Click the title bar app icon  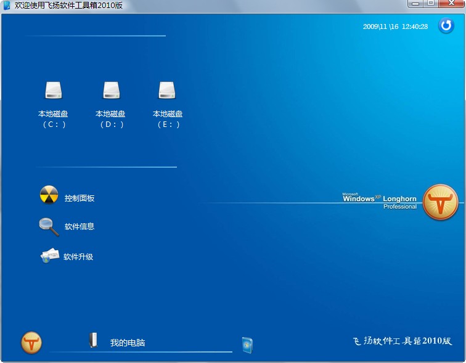pyautogui.click(x=7, y=5)
